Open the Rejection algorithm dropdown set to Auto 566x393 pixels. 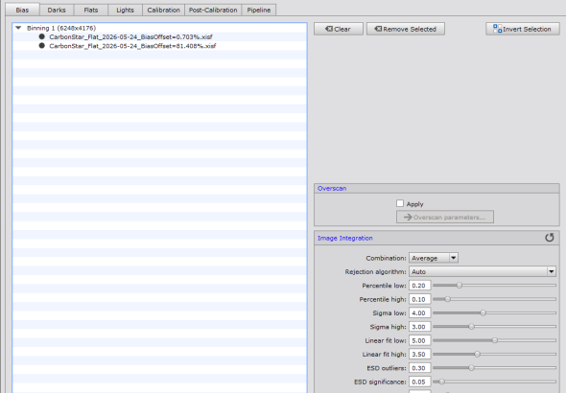pyautogui.click(x=483, y=271)
